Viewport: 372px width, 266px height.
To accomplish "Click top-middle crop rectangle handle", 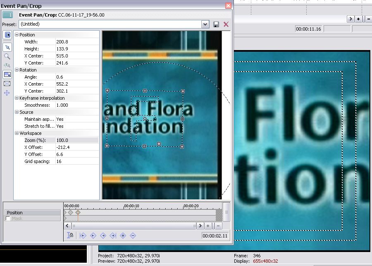I will click(x=145, y=91).
